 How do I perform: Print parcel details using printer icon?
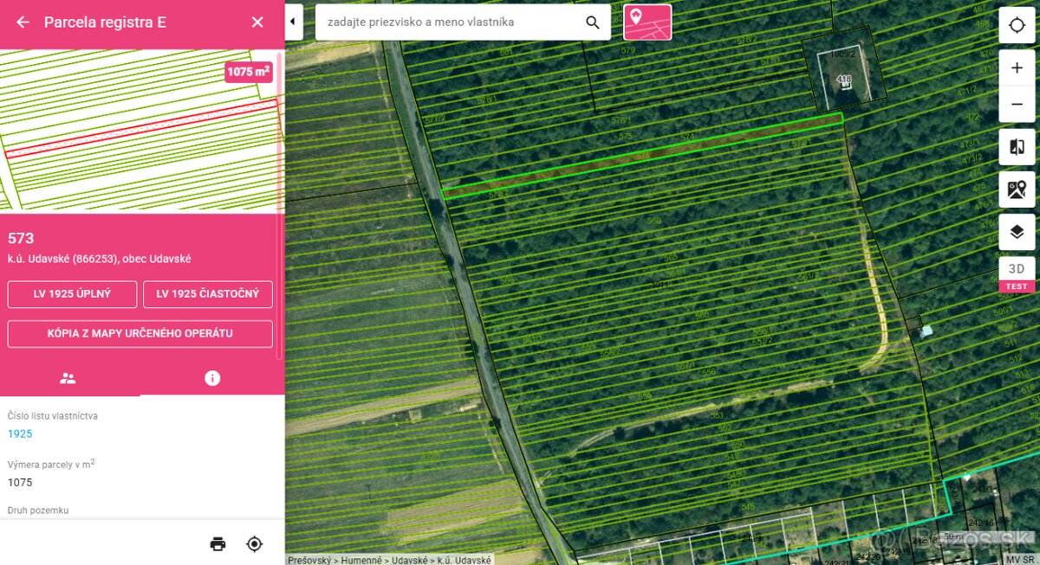tap(218, 543)
